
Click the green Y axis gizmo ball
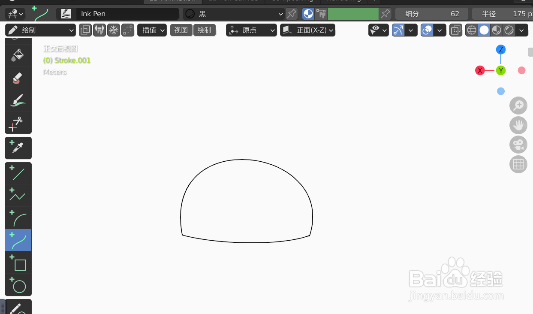click(x=501, y=70)
